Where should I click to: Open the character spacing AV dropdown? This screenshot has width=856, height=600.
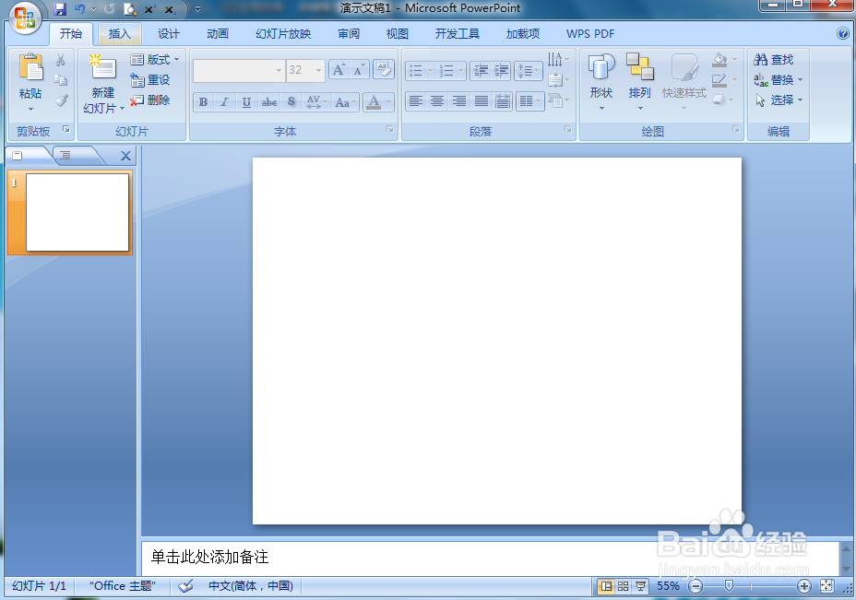pos(316,102)
